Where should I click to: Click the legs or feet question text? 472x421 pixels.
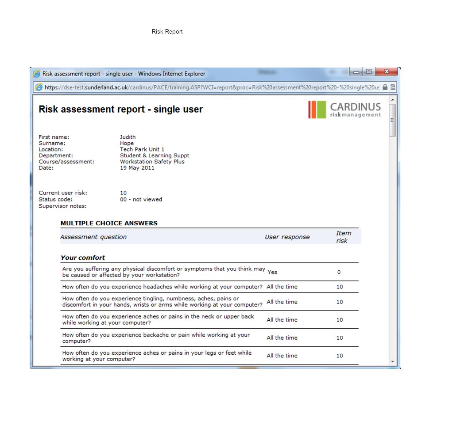point(157,356)
